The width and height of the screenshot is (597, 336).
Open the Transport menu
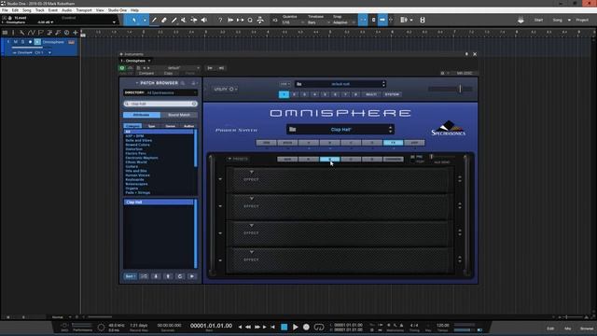(84, 10)
